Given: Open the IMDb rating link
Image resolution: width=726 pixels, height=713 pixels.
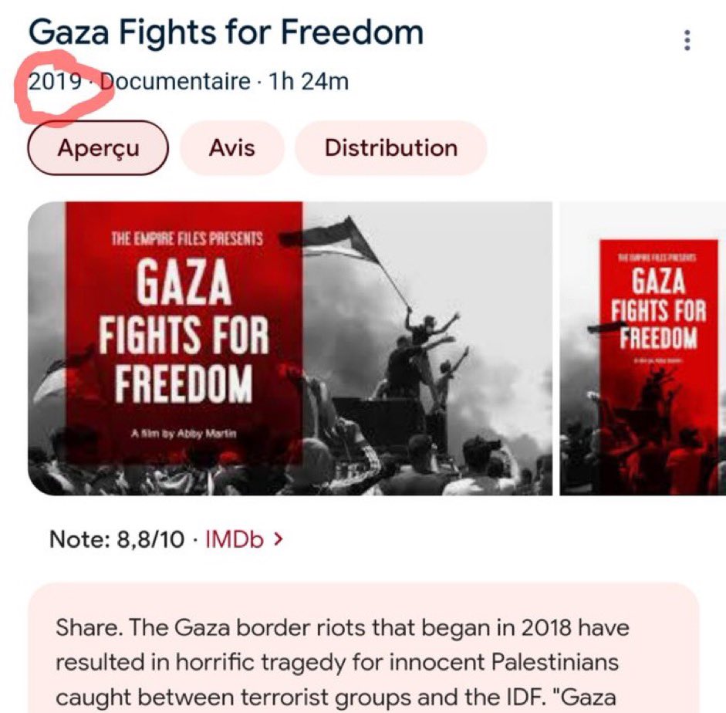Looking at the screenshot, I should pos(235,539).
